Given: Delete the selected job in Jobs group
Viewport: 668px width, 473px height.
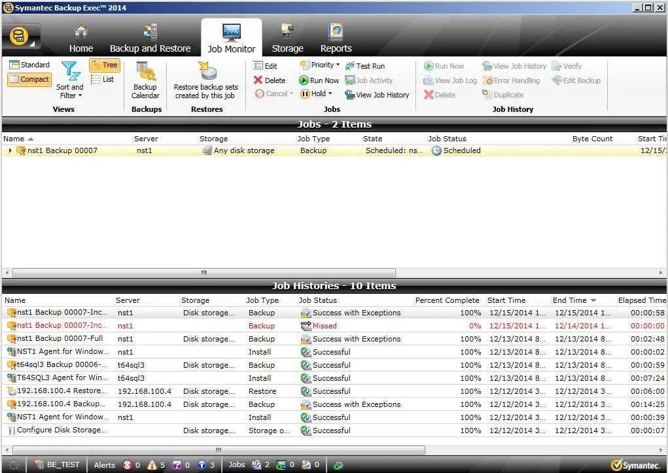Looking at the screenshot, I should click(270, 80).
